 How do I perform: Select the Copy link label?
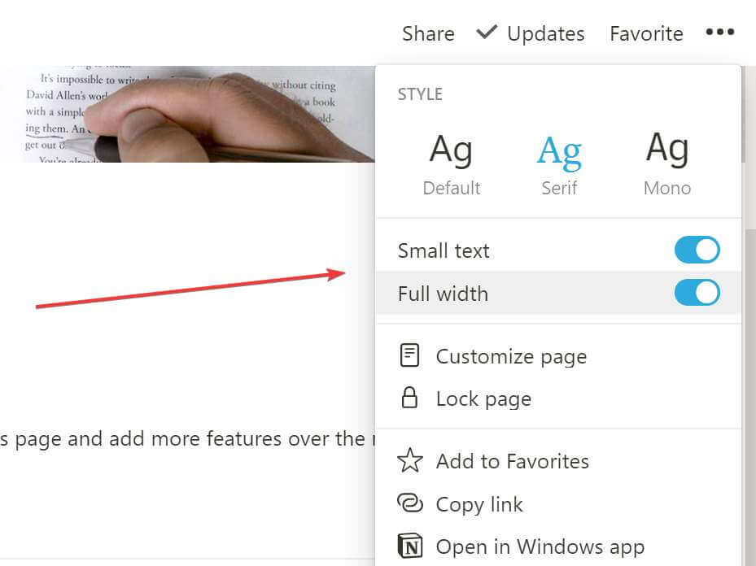pyautogui.click(x=479, y=504)
